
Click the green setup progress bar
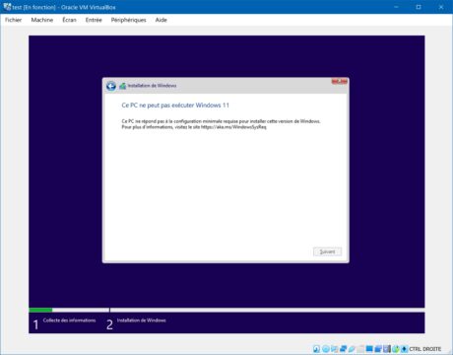coord(40,310)
